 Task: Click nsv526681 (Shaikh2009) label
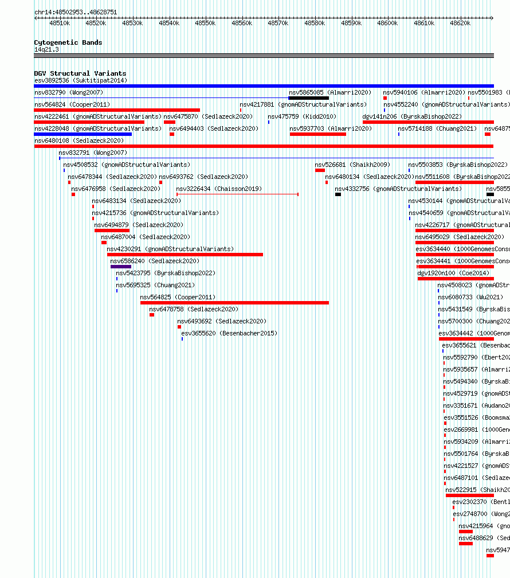point(352,165)
